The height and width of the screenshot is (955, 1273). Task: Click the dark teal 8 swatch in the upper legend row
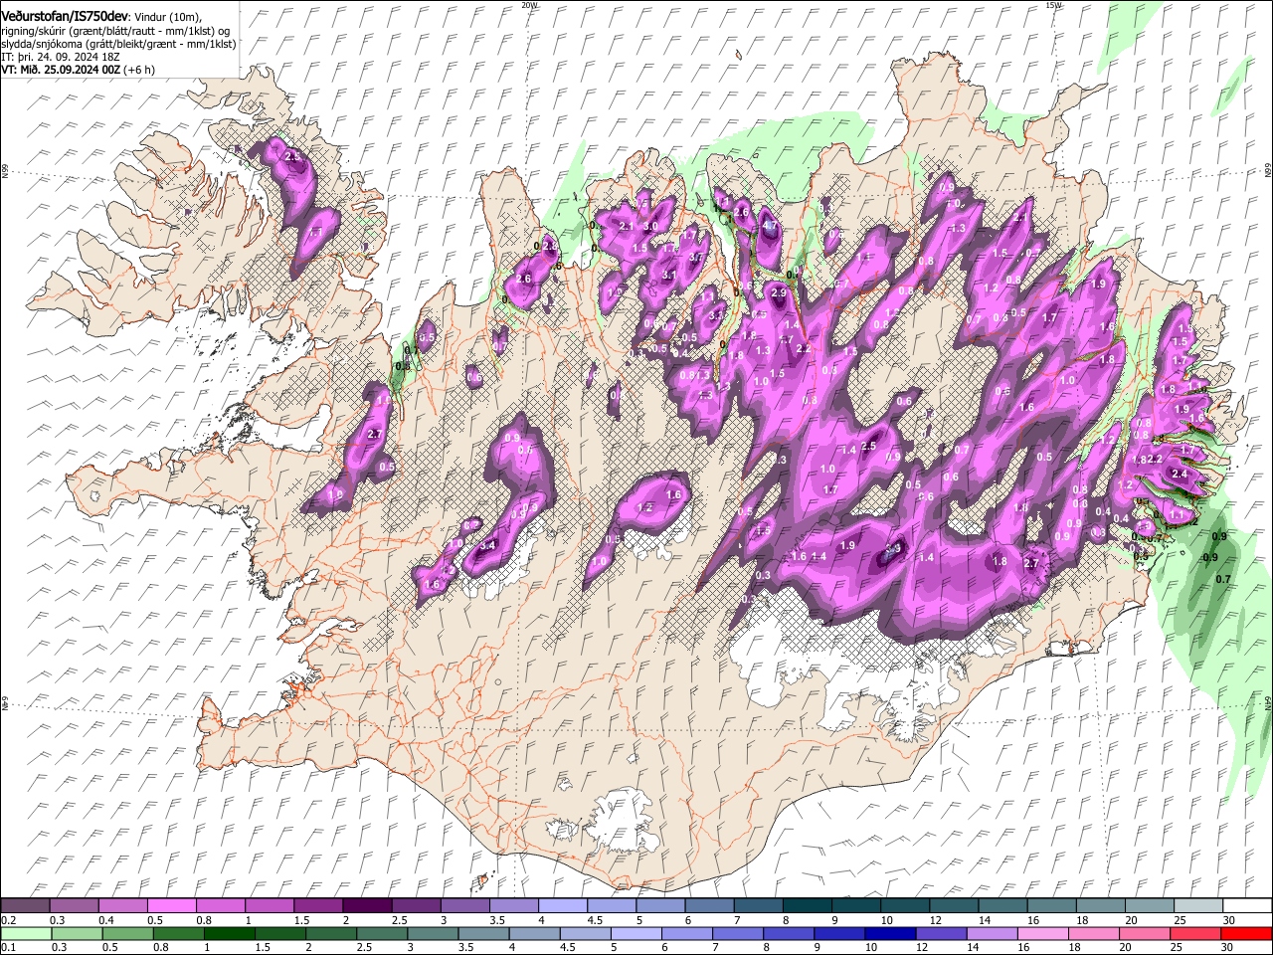[806, 906]
